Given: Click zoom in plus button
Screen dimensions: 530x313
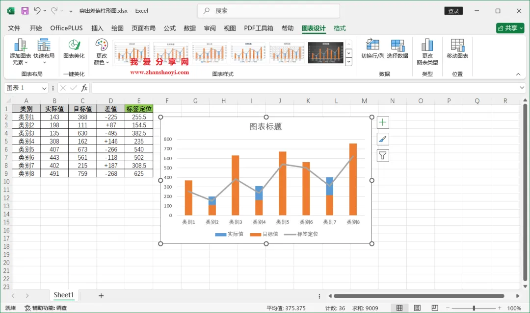Looking at the screenshot, I should click(499, 308).
